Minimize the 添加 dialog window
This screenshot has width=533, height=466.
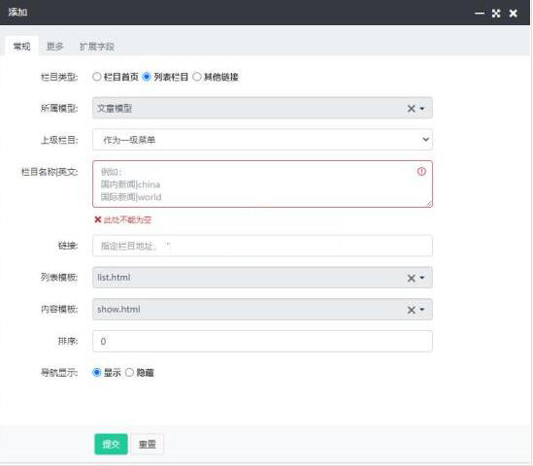click(x=480, y=14)
